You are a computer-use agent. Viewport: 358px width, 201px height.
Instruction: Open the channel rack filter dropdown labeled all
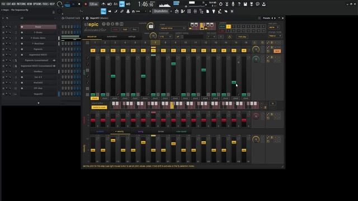[37, 18]
